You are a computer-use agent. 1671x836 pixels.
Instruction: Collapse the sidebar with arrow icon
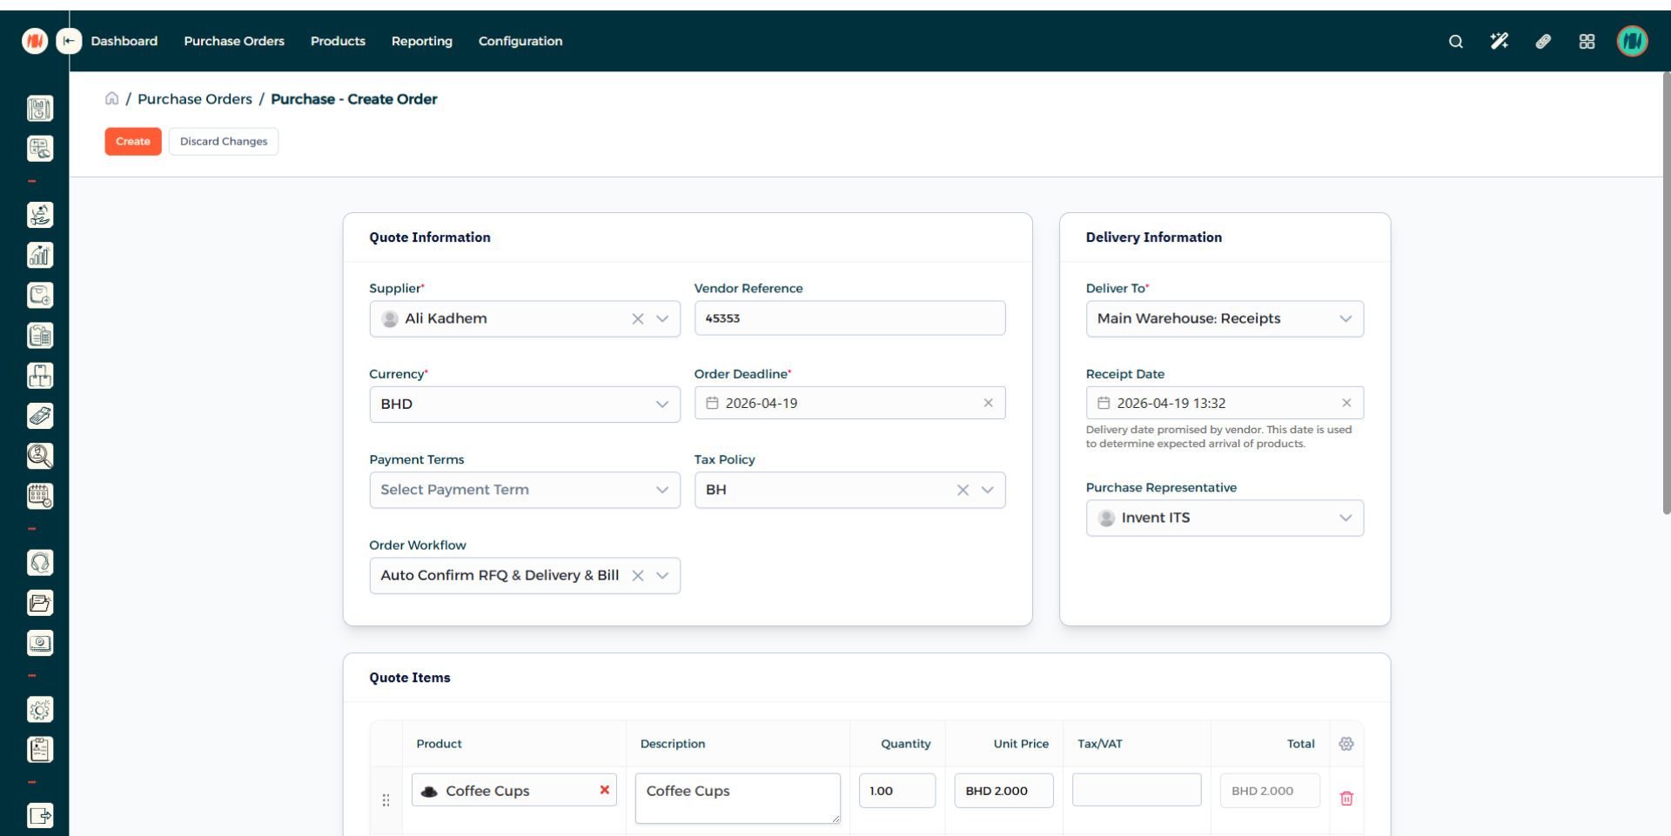click(x=69, y=41)
